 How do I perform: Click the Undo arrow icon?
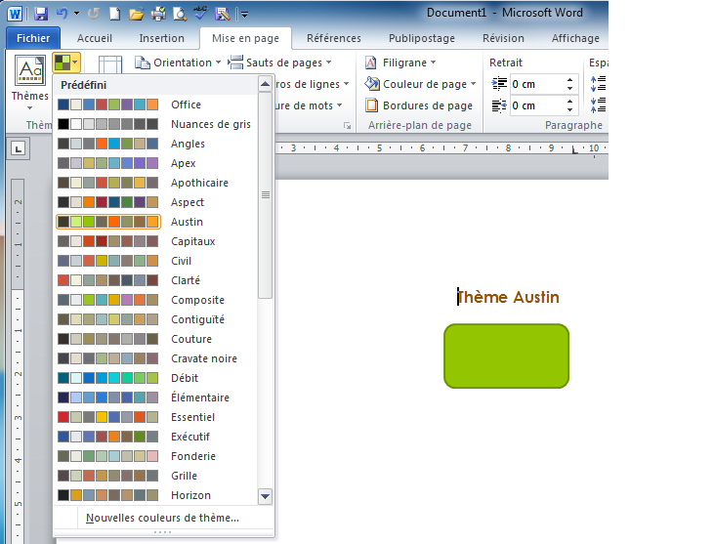pyautogui.click(x=63, y=14)
